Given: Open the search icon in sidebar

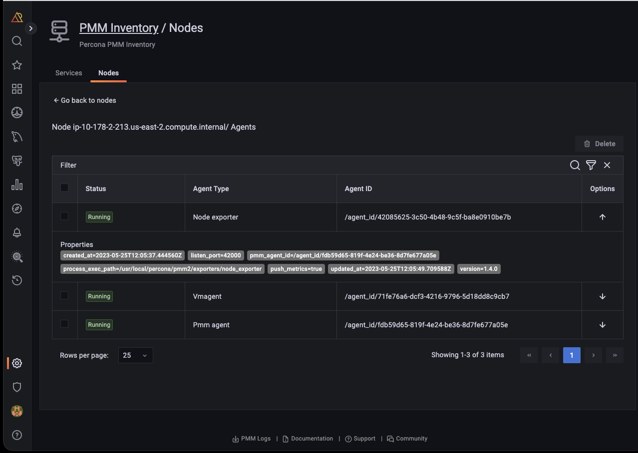Looking at the screenshot, I should (x=17, y=41).
